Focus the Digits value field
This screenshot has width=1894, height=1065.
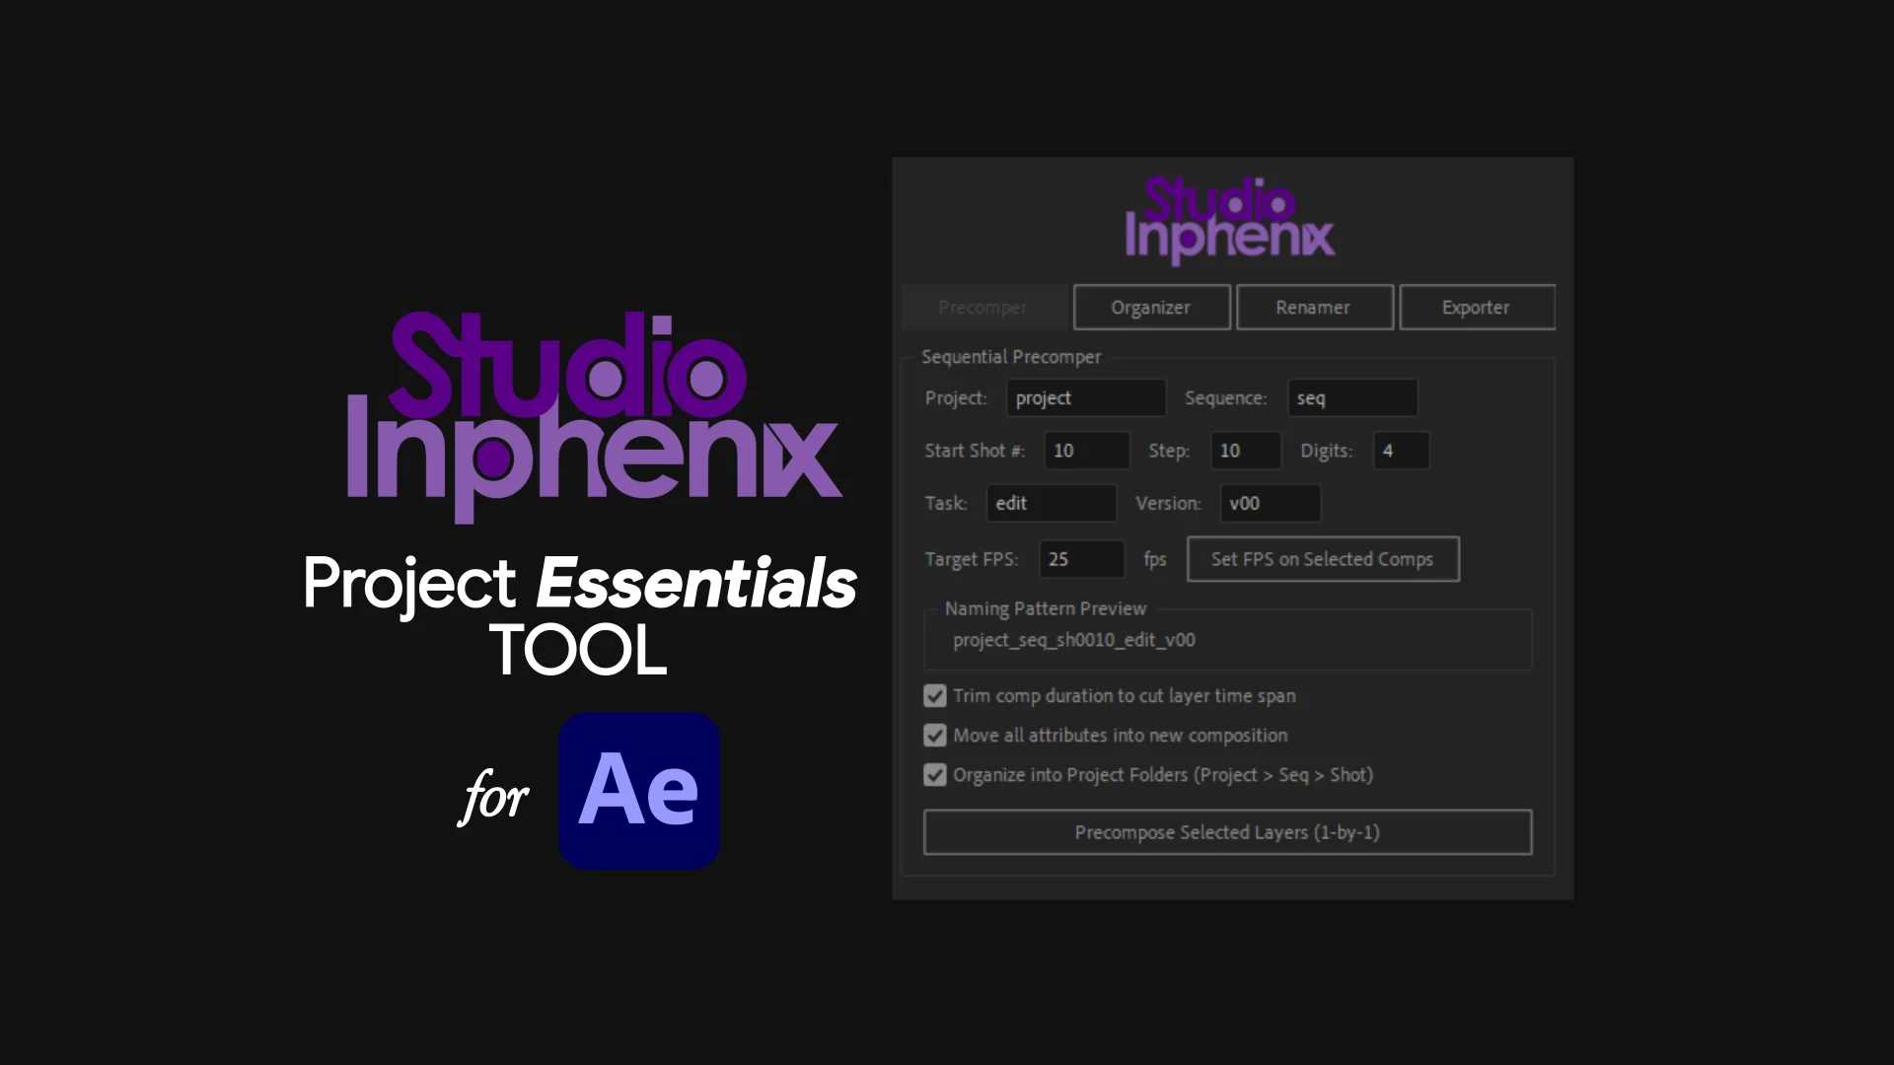pos(1401,451)
